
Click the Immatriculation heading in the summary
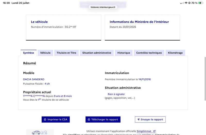point(117,73)
